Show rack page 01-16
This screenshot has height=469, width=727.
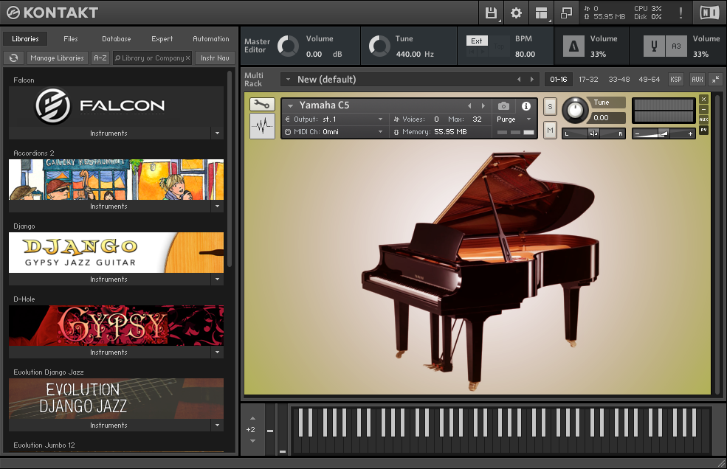558,79
